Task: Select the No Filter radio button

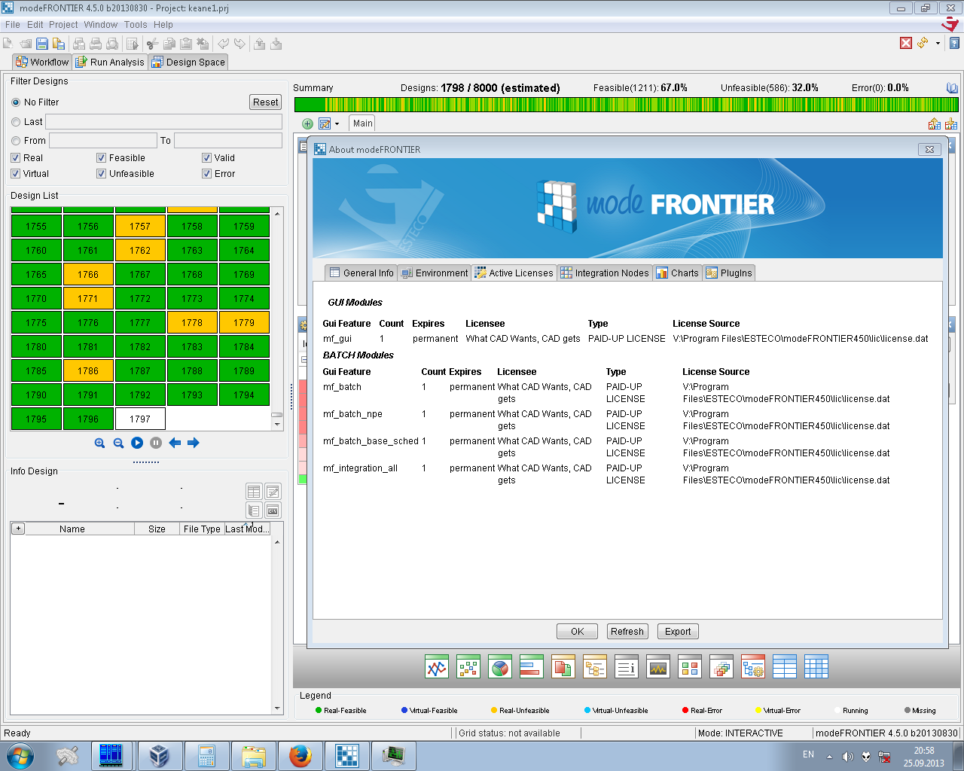Action: (16, 102)
